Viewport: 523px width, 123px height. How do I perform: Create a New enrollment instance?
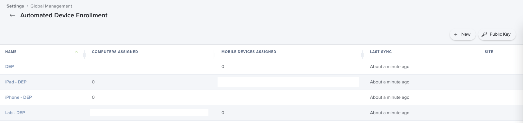(463, 34)
